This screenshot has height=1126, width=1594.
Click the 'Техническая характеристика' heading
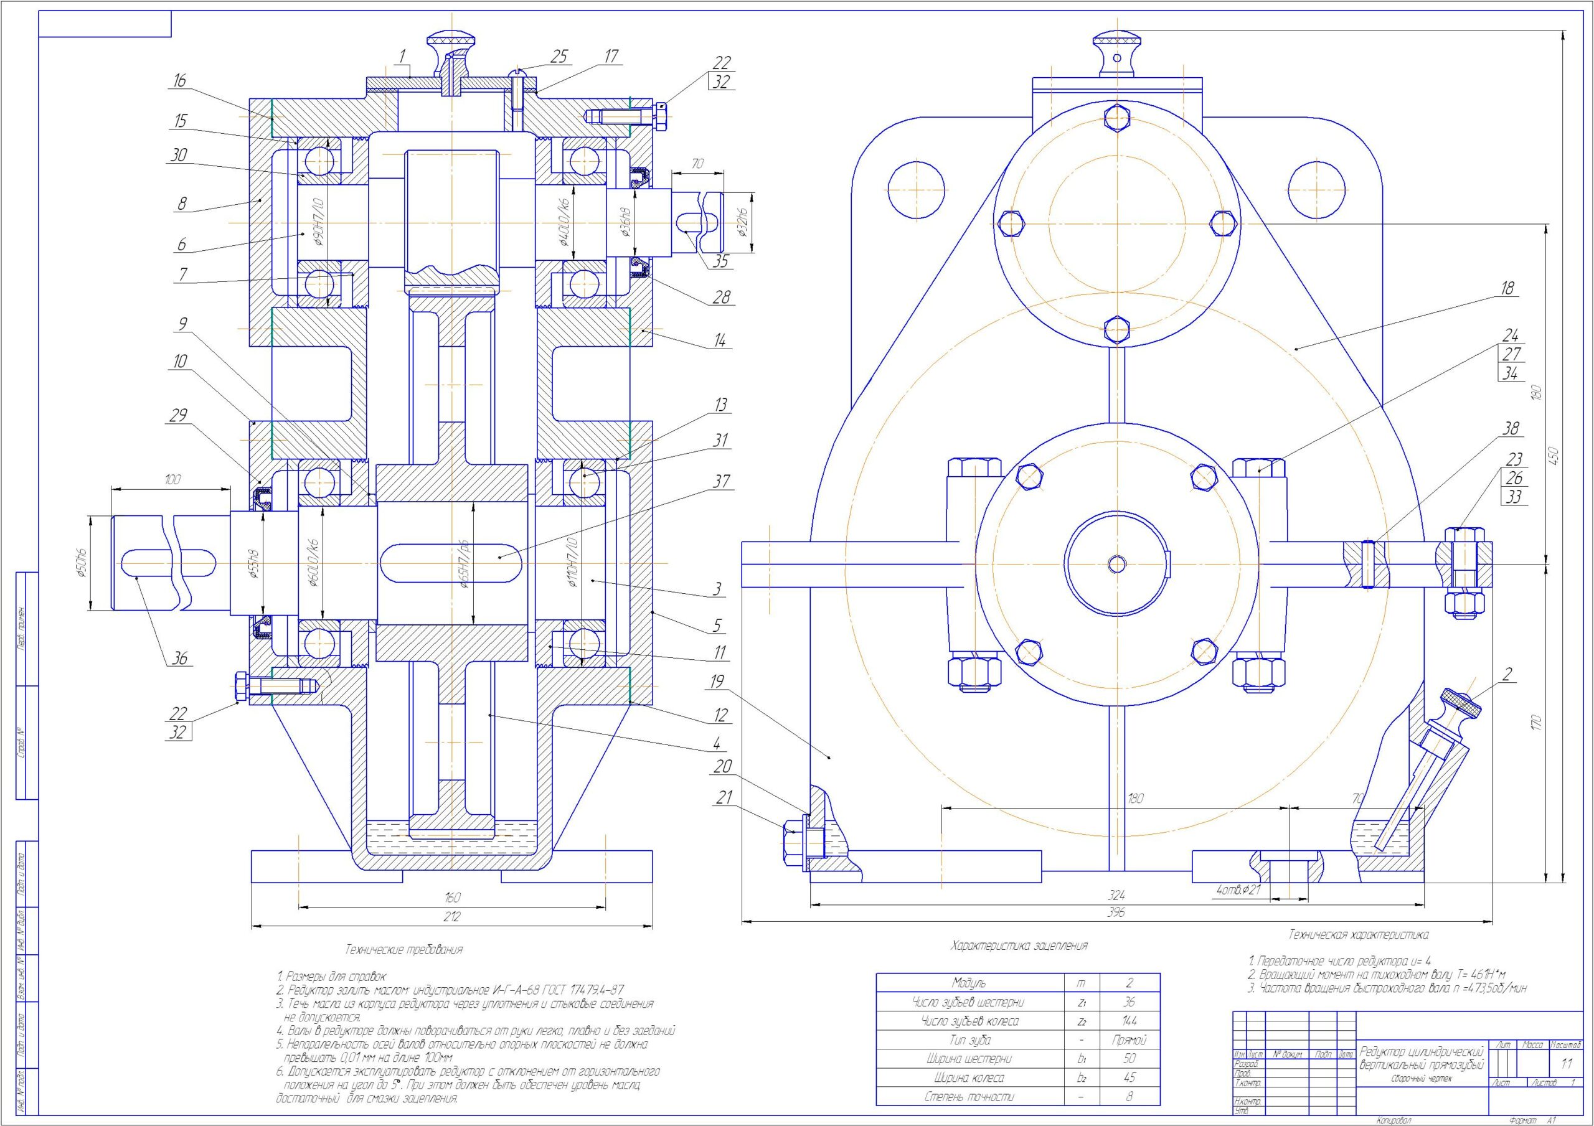point(1359,934)
